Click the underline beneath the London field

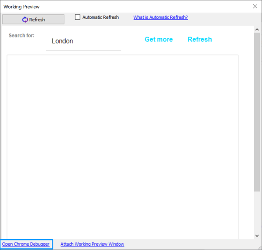(83, 50)
